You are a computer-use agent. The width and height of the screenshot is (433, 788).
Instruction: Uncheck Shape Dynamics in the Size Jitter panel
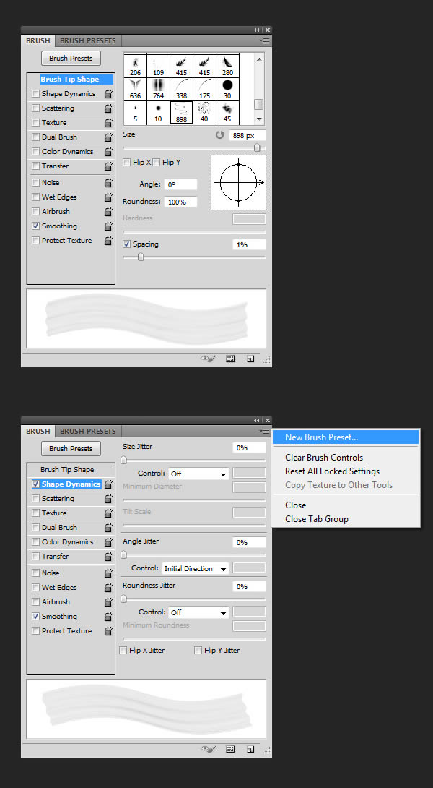pyautogui.click(x=35, y=484)
